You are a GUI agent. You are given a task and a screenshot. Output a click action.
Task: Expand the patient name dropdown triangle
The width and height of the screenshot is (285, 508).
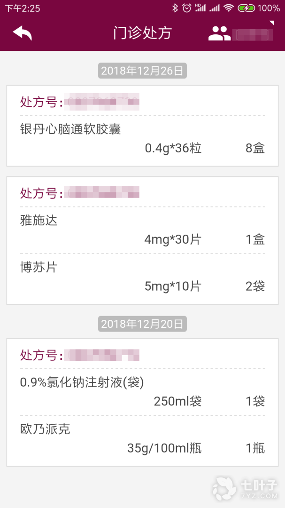point(271,23)
